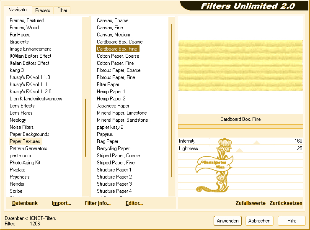Viewport: 310px width, 230px height.
Task: Choose L en K landksiteofwonders category
Action: click(36, 99)
